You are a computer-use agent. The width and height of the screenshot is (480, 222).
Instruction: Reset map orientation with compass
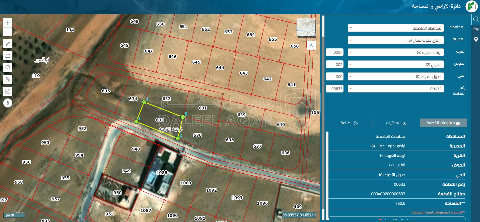click(x=8, y=103)
